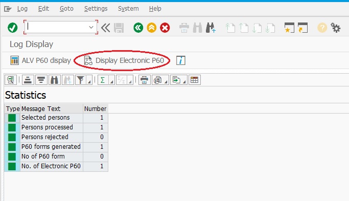Cancel with the red X icon
349x201 pixels.
[x=165, y=28]
